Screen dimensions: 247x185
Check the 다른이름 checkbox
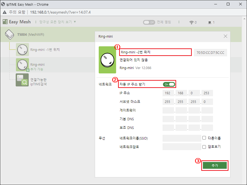[204, 138]
